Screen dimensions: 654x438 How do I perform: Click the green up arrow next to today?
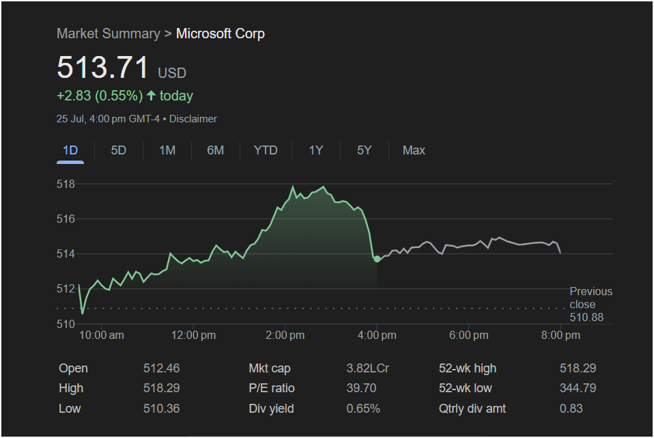[151, 96]
